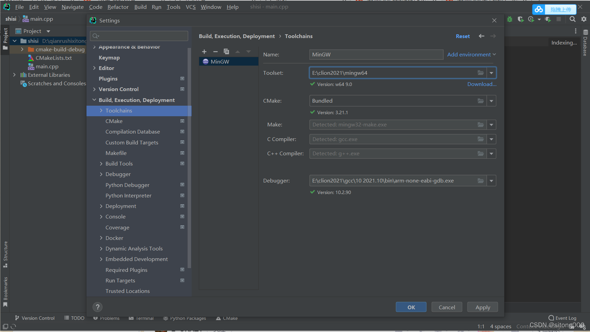Open the Toolset dropdown arrow
This screenshot has width=590, height=332.
(x=491, y=73)
